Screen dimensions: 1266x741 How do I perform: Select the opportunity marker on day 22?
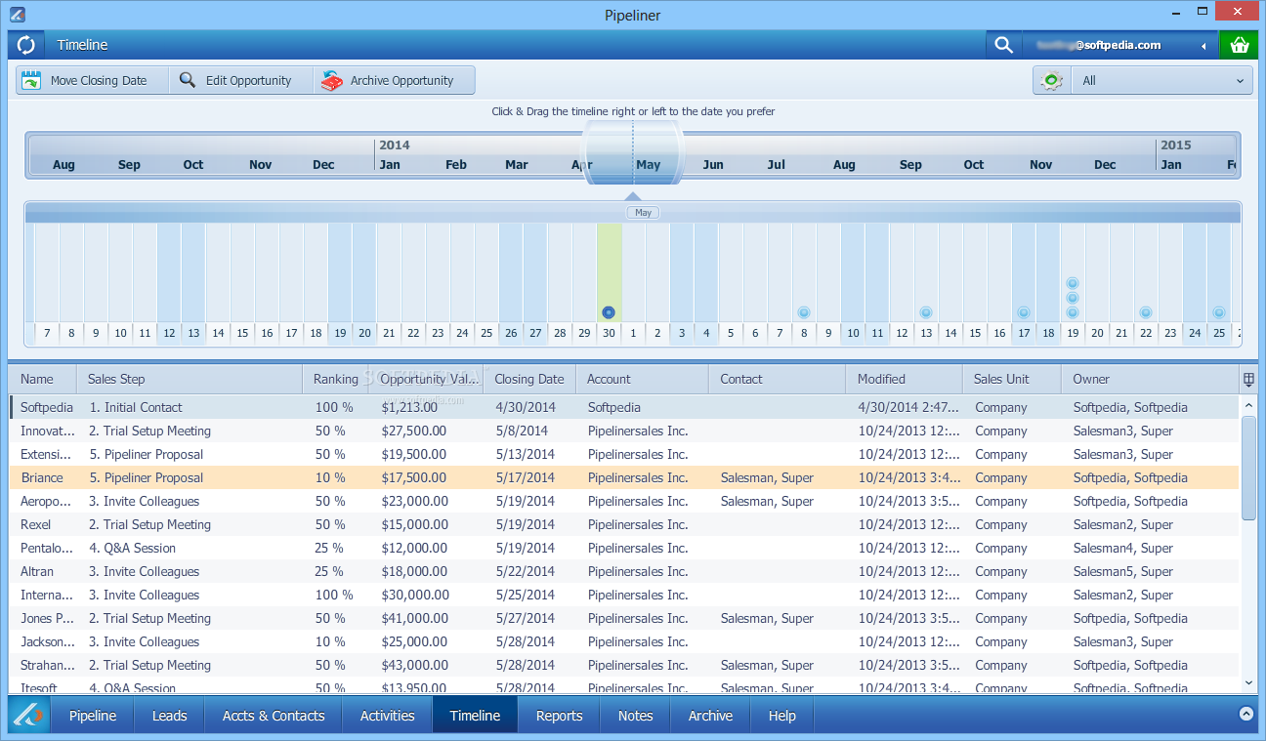(x=1146, y=312)
